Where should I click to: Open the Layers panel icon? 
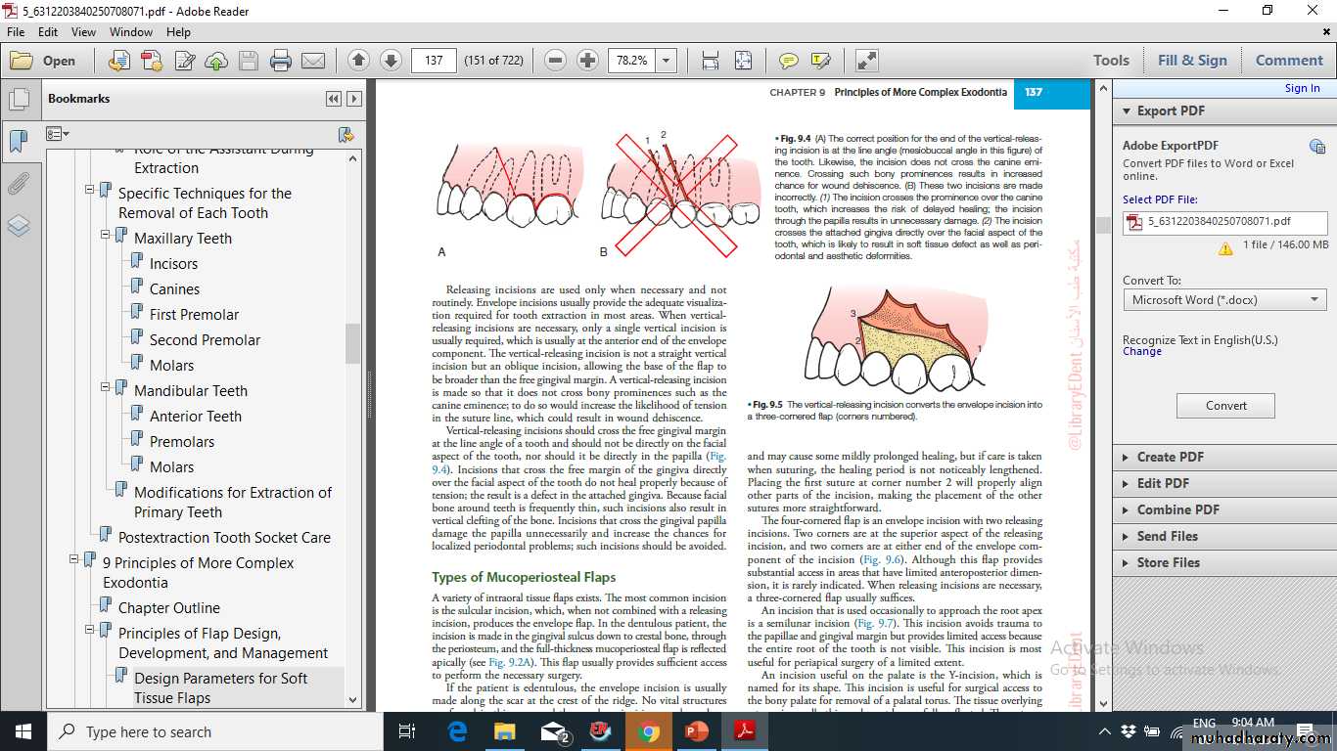(19, 226)
